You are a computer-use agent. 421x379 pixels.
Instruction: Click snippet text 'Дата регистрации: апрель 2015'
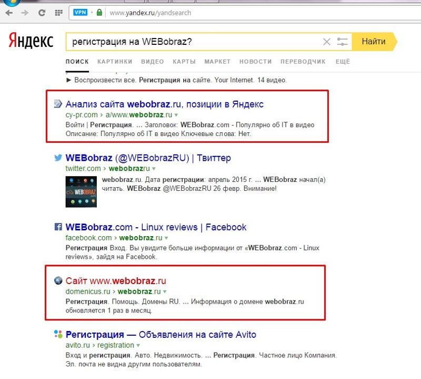(198, 180)
